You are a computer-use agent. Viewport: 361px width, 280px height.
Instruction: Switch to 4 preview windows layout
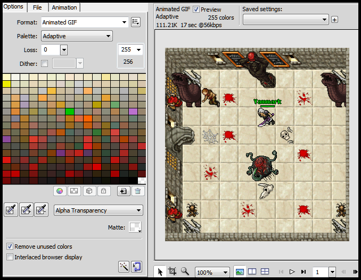pyautogui.click(x=265, y=271)
